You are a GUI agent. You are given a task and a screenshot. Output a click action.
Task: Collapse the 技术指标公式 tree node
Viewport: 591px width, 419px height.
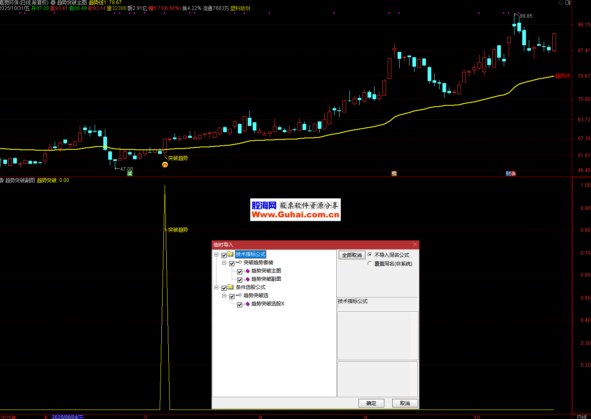click(216, 255)
